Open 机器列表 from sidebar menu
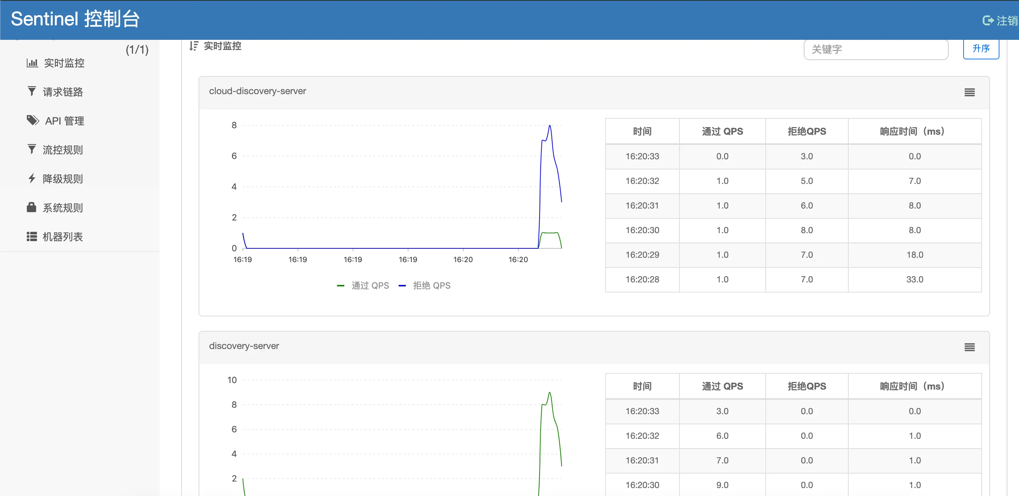The width and height of the screenshot is (1019, 496). click(x=63, y=236)
